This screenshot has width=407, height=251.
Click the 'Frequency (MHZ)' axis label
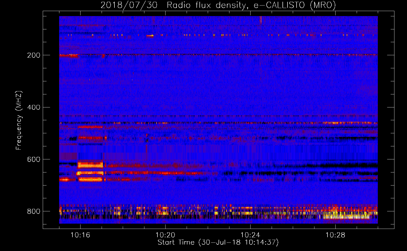point(19,120)
